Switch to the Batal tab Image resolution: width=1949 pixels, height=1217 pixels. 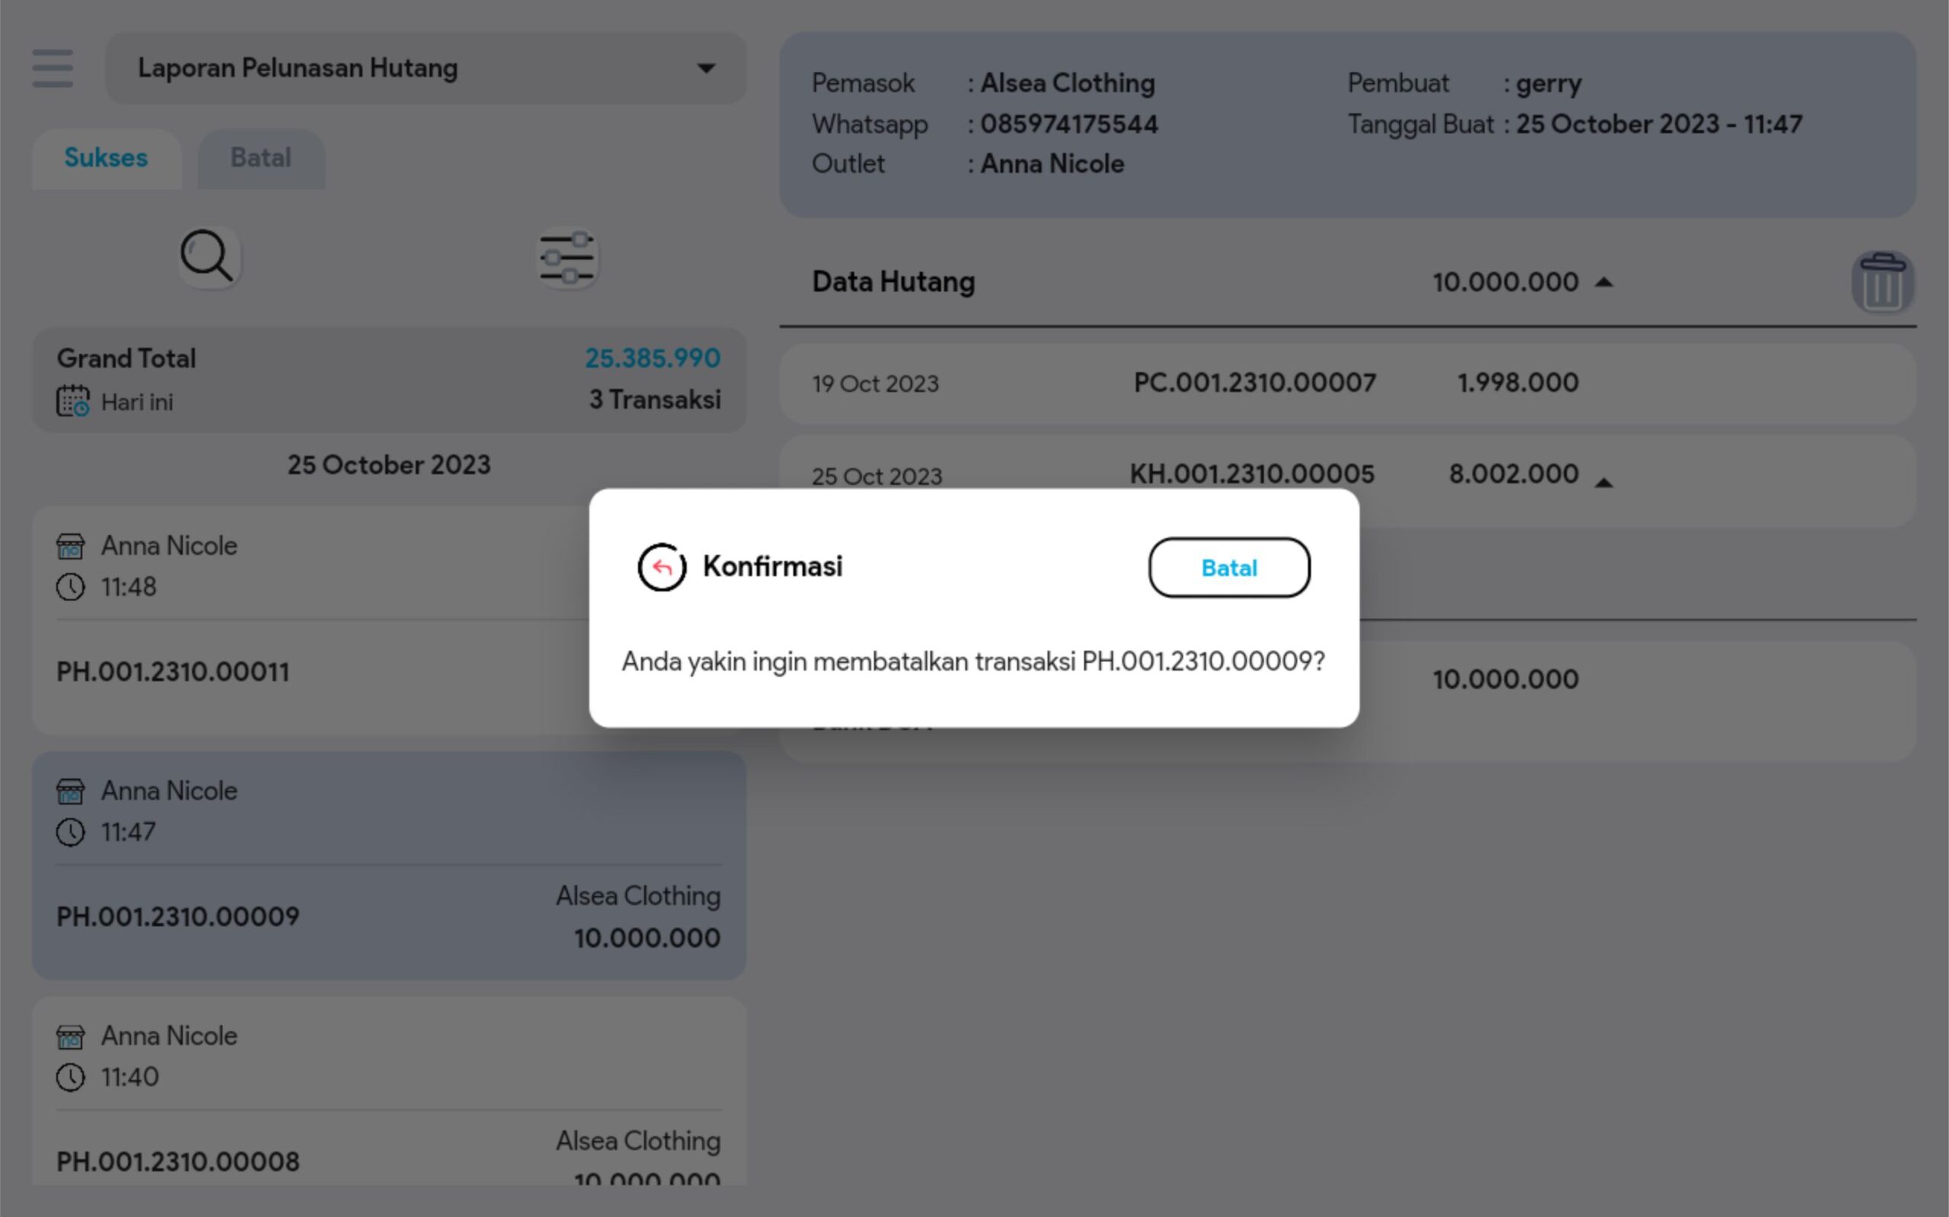tap(261, 158)
